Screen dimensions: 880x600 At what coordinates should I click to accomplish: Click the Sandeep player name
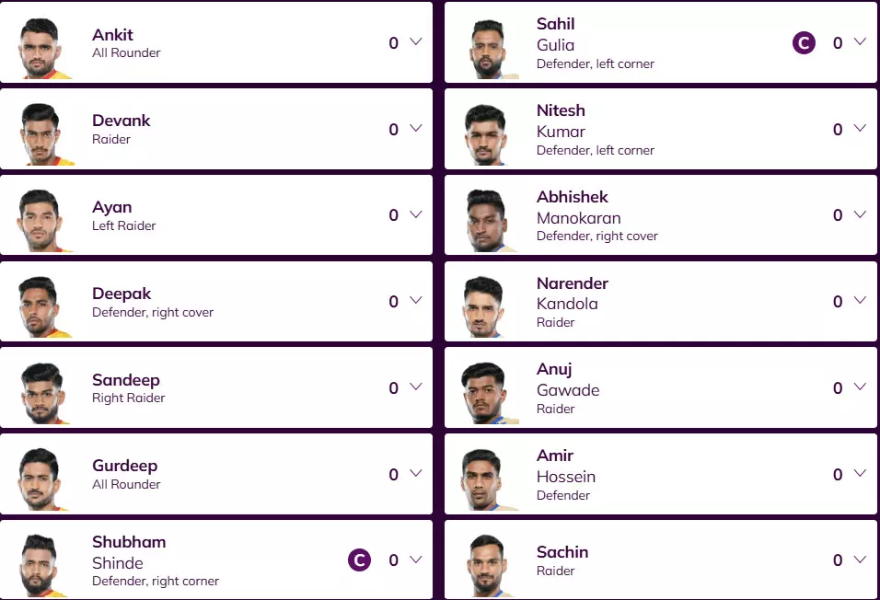[125, 380]
